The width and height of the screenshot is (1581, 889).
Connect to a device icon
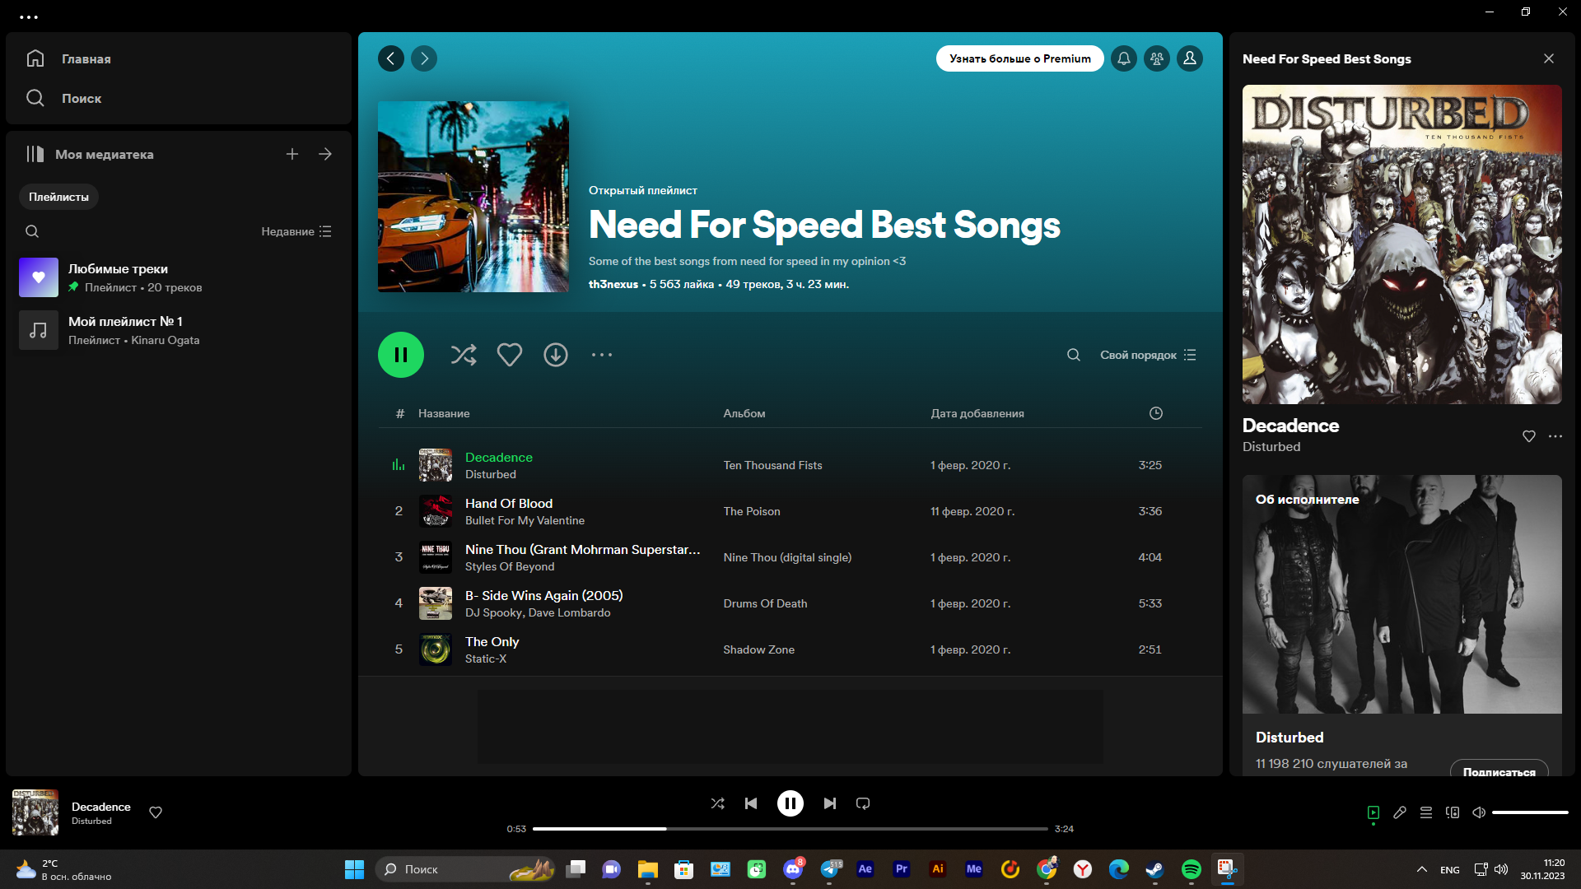click(x=1453, y=812)
